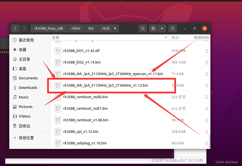This screenshot has width=242, height=166.
Task: Minimize the file manager window
Action: [x=184, y=29]
